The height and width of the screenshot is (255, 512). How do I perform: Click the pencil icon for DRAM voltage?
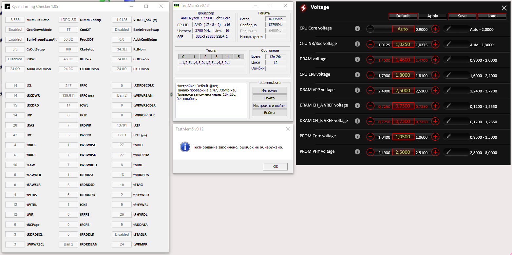[x=448, y=59]
